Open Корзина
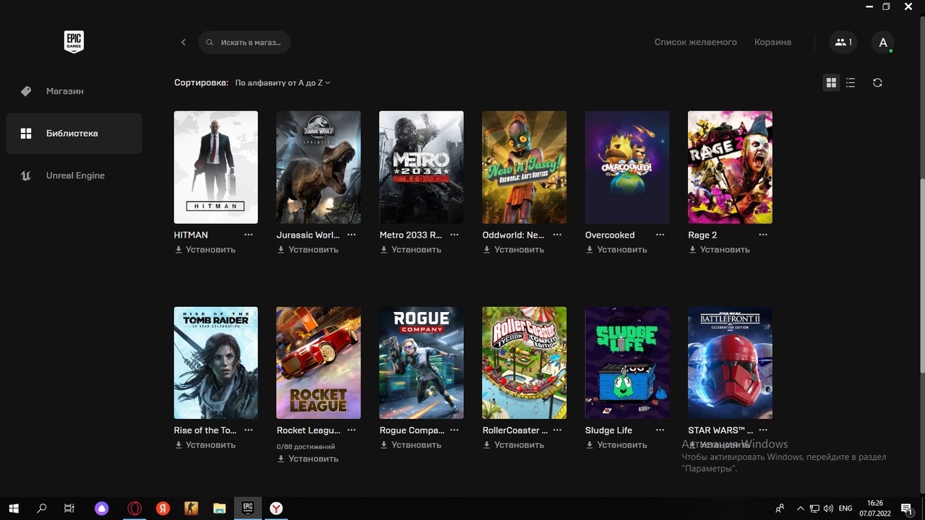 (773, 42)
